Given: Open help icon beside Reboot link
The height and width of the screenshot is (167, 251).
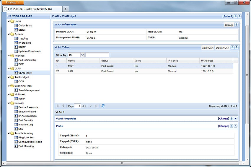Looking at the screenshot, I should 239,16.
